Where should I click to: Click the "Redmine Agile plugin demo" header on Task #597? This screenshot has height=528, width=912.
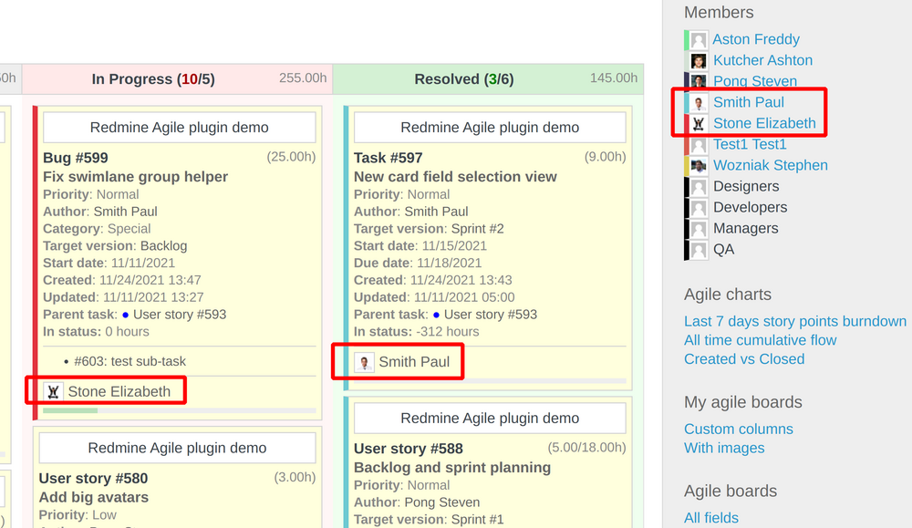pos(489,127)
